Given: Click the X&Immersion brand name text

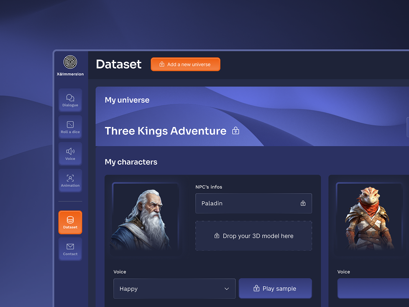Looking at the screenshot, I should 70,74.
